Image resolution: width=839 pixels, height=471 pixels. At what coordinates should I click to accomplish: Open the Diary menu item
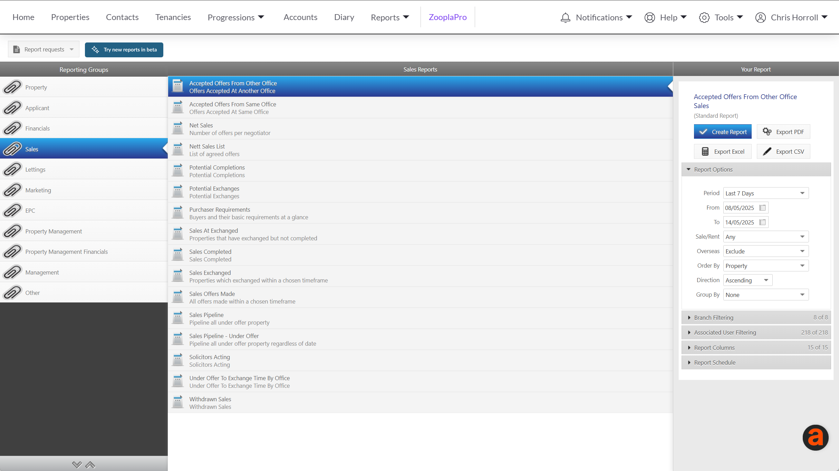(344, 17)
